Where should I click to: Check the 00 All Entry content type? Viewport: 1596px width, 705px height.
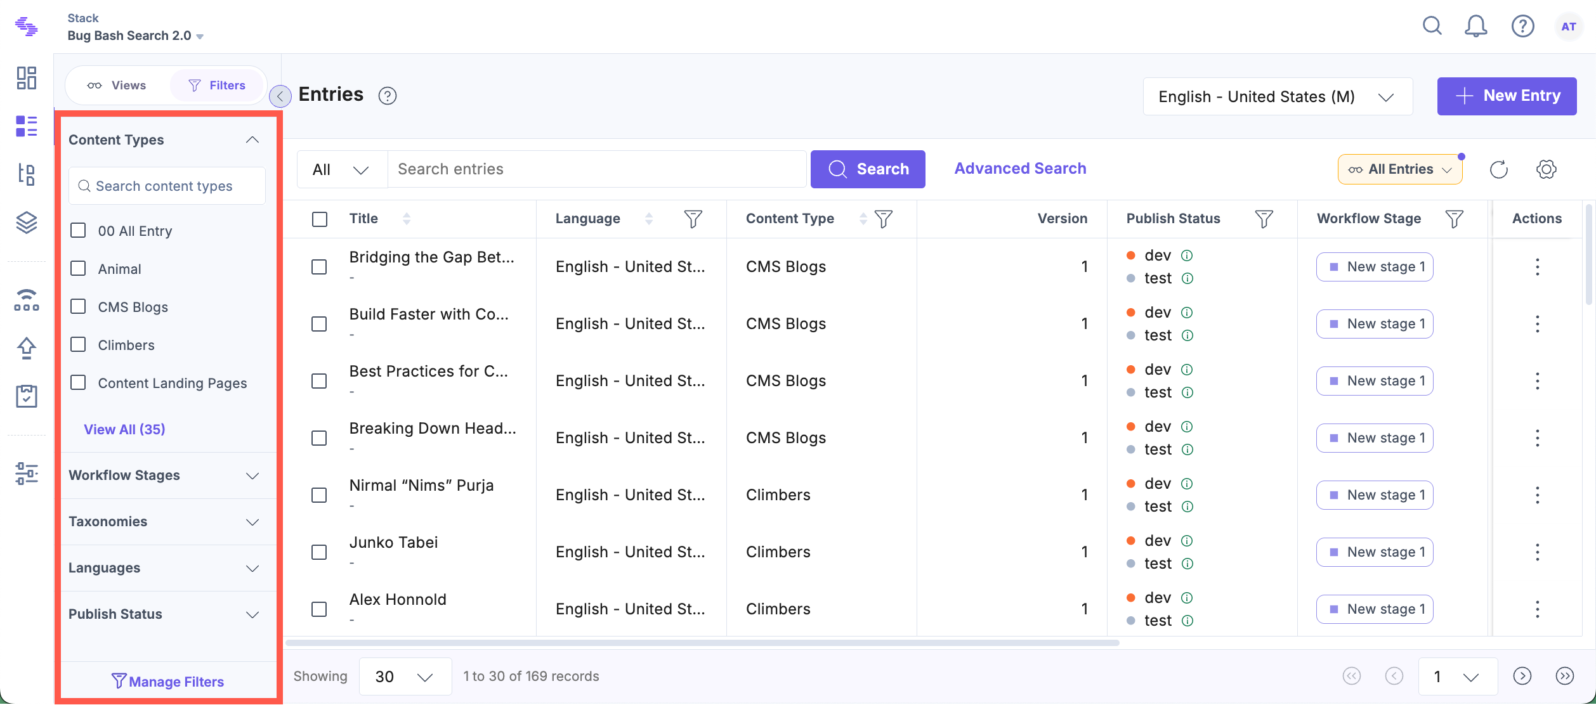pyautogui.click(x=78, y=230)
